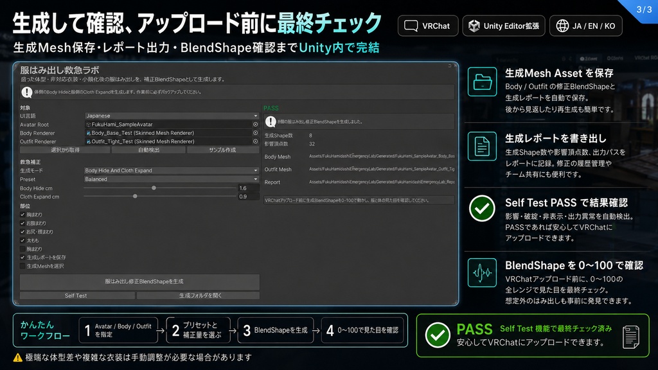
Task: Click the yellow warning triangle in the footer note
Action: 17,357
